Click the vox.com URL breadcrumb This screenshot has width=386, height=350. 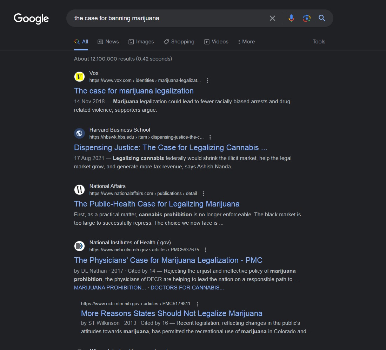pos(145,80)
